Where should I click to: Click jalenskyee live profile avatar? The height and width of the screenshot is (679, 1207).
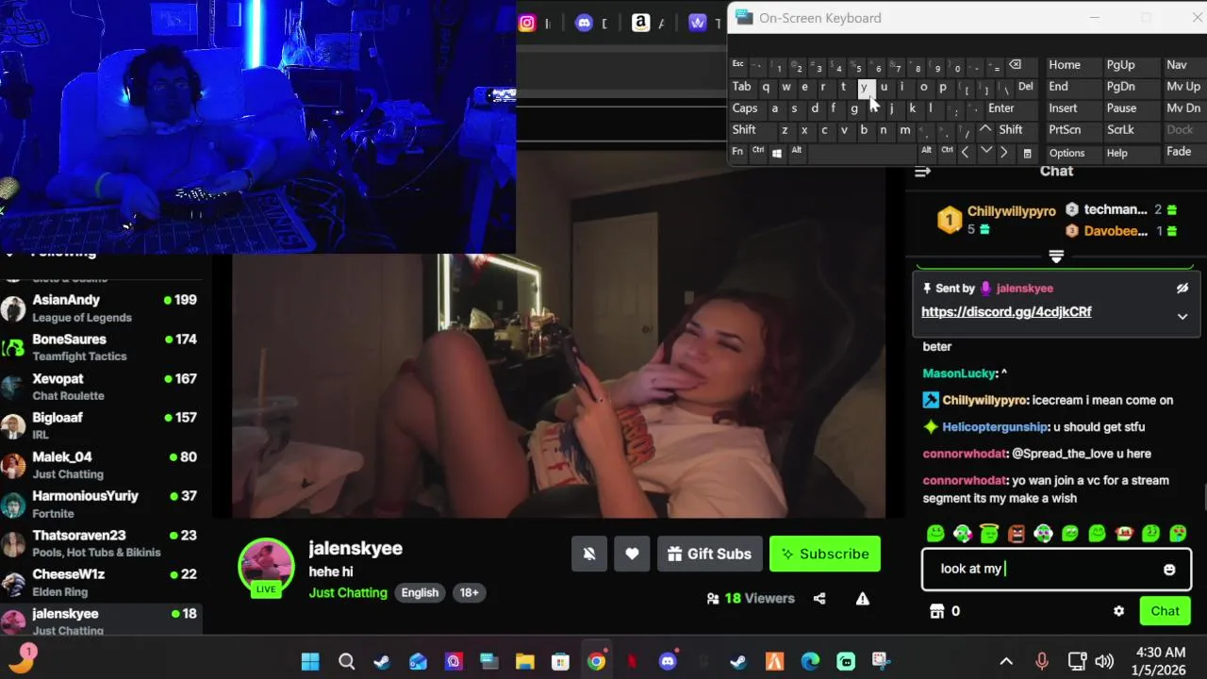coord(266,567)
